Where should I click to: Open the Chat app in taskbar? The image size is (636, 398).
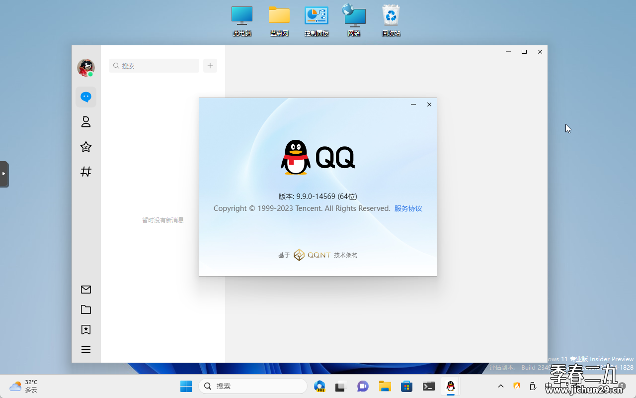(x=363, y=386)
